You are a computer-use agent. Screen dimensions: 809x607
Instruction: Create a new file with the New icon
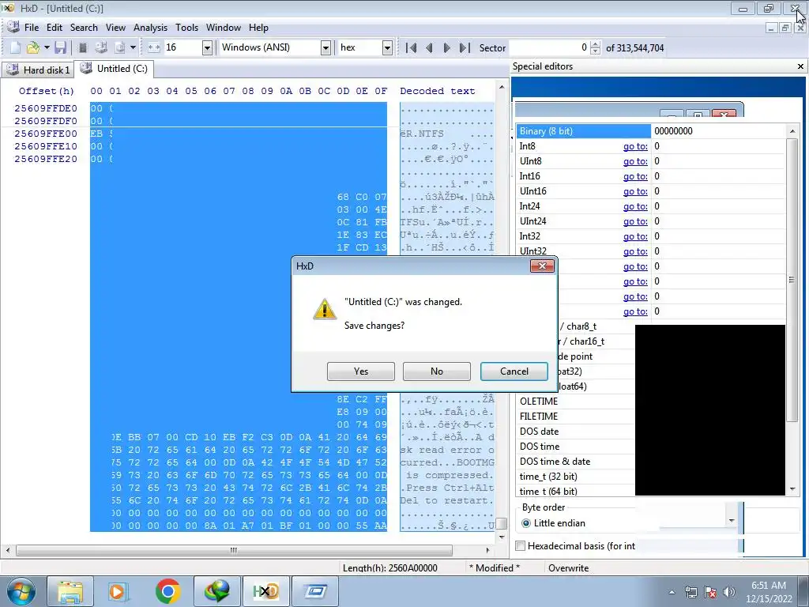tap(15, 47)
